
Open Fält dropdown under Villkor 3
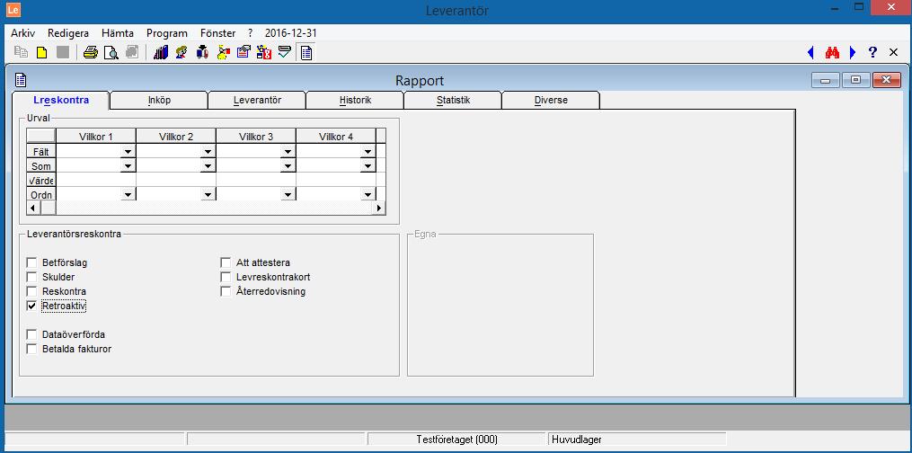click(288, 152)
